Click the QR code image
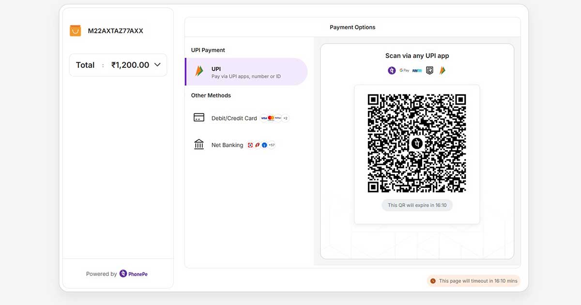 click(x=417, y=143)
